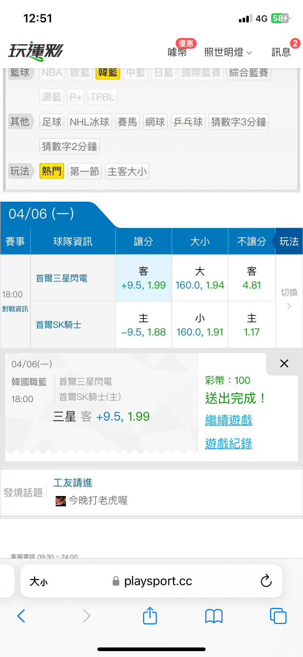Select the 熱門 play type filter

click(x=52, y=171)
